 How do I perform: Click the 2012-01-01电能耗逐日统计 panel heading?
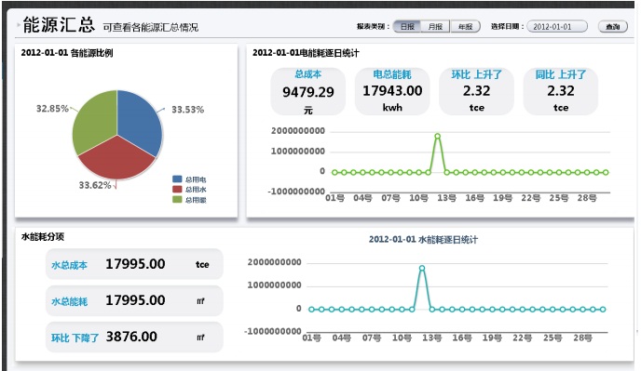(x=306, y=53)
